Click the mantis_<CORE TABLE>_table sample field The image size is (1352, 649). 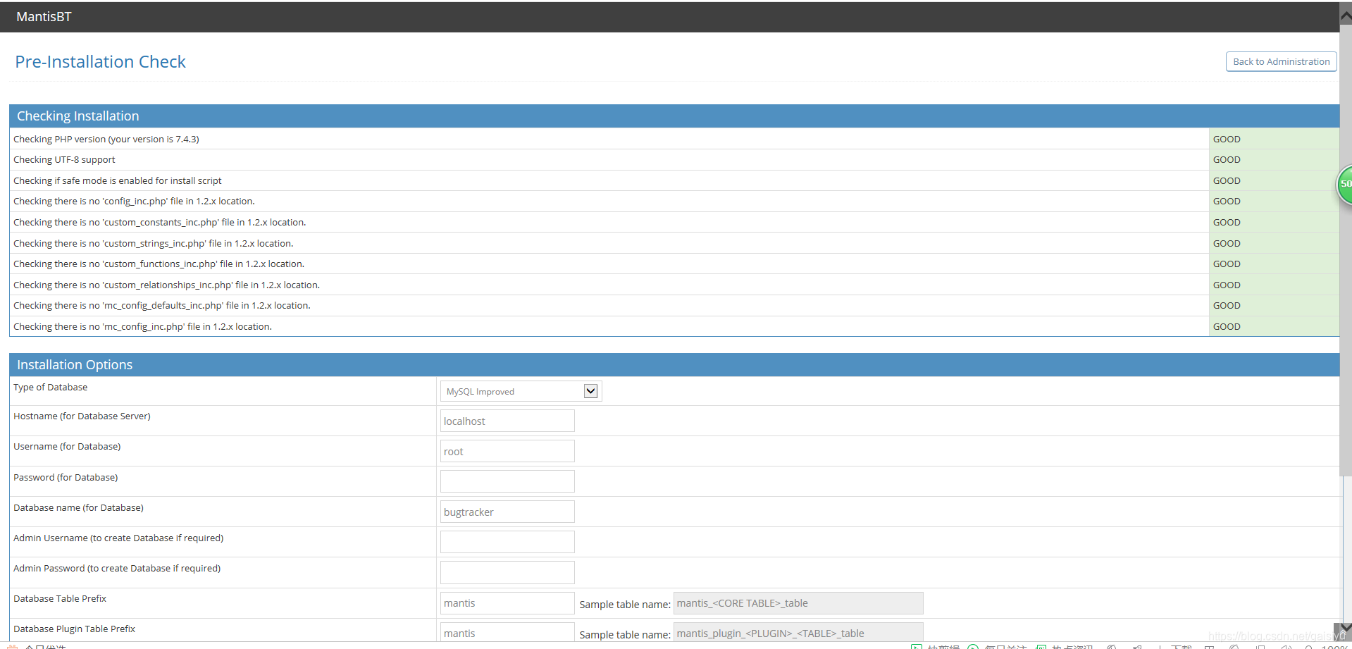point(798,603)
